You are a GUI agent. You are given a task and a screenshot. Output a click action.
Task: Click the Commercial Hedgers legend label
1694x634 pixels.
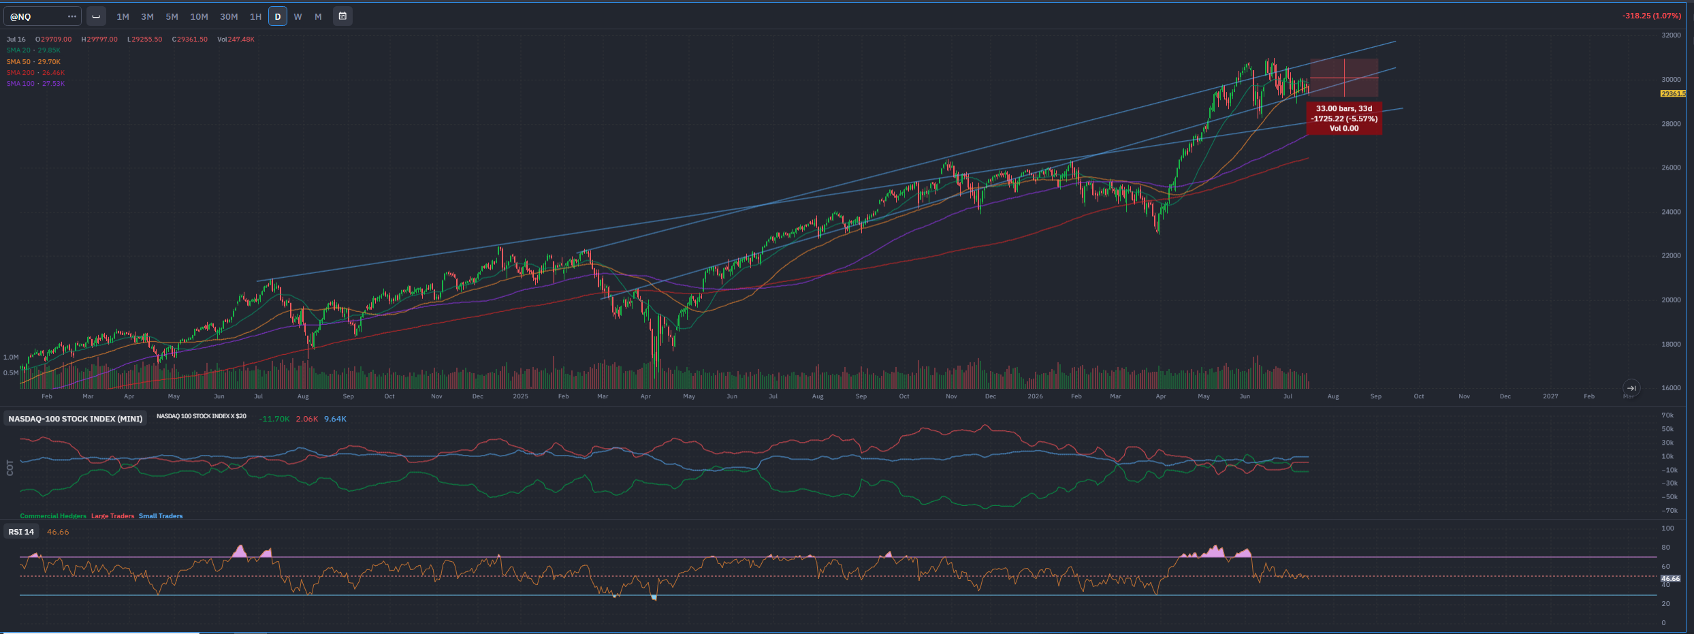tap(53, 516)
